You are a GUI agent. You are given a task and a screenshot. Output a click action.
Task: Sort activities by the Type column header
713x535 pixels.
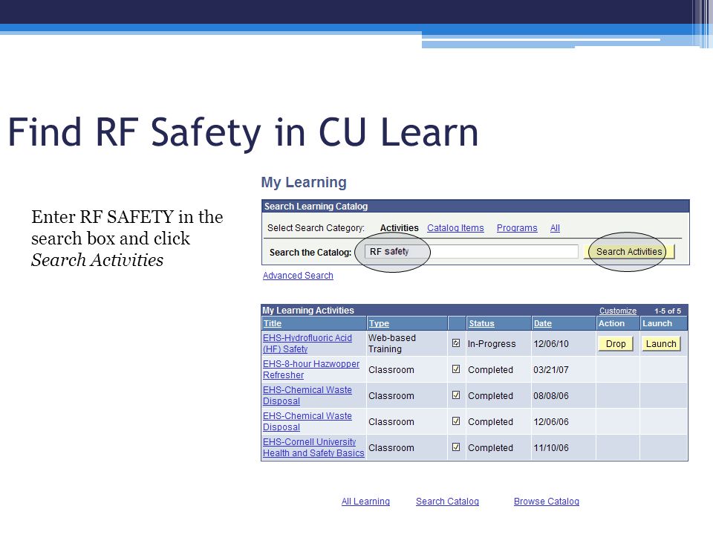pyautogui.click(x=379, y=323)
